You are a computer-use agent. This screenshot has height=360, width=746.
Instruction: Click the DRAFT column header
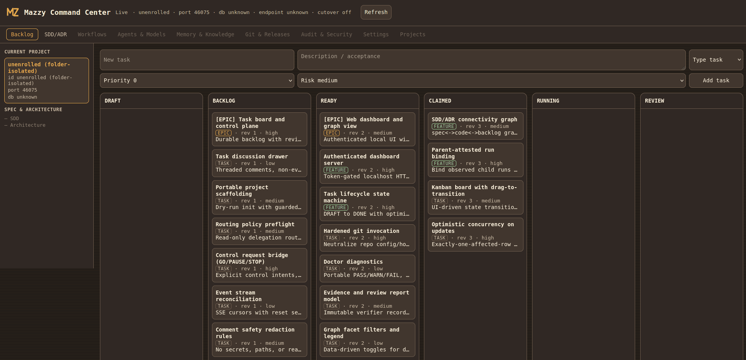pos(112,101)
